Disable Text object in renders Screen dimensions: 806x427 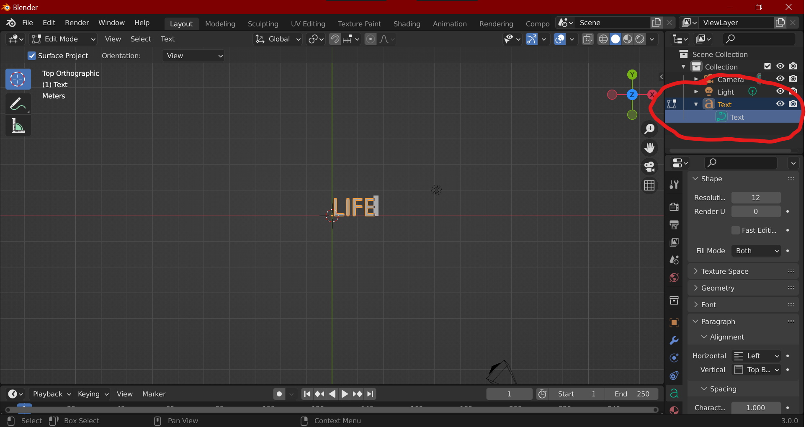click(x=793, y=104)
